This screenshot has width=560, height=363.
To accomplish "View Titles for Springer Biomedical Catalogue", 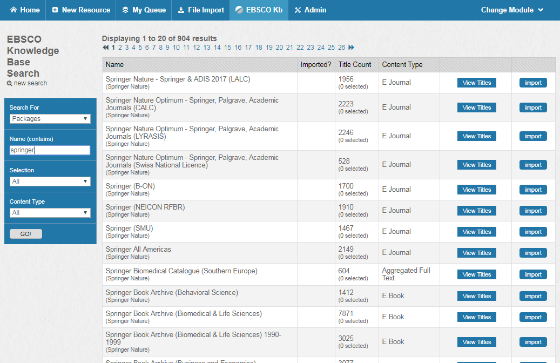I will 476,274.
